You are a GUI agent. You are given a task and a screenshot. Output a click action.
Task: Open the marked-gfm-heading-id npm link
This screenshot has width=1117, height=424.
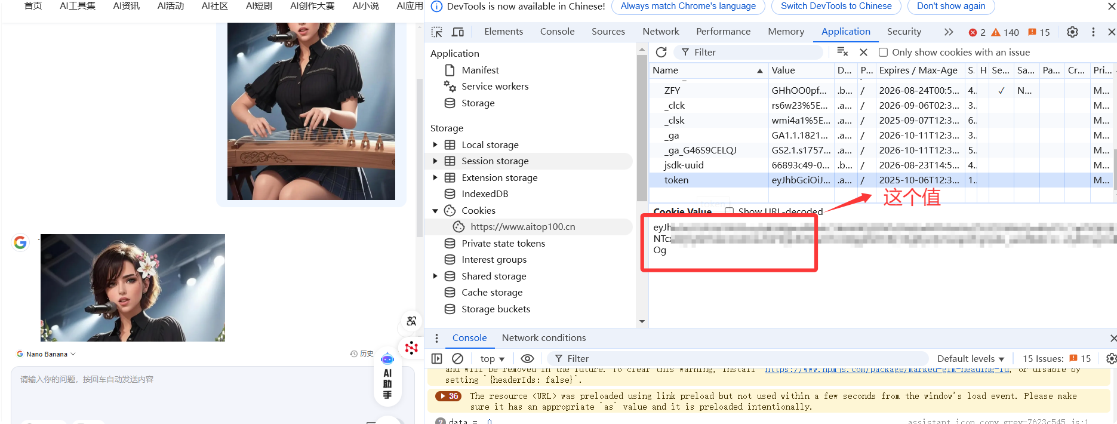click(888, 370)
